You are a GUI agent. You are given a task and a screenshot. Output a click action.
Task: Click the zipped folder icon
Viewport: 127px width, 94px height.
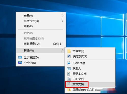(69, 90)
